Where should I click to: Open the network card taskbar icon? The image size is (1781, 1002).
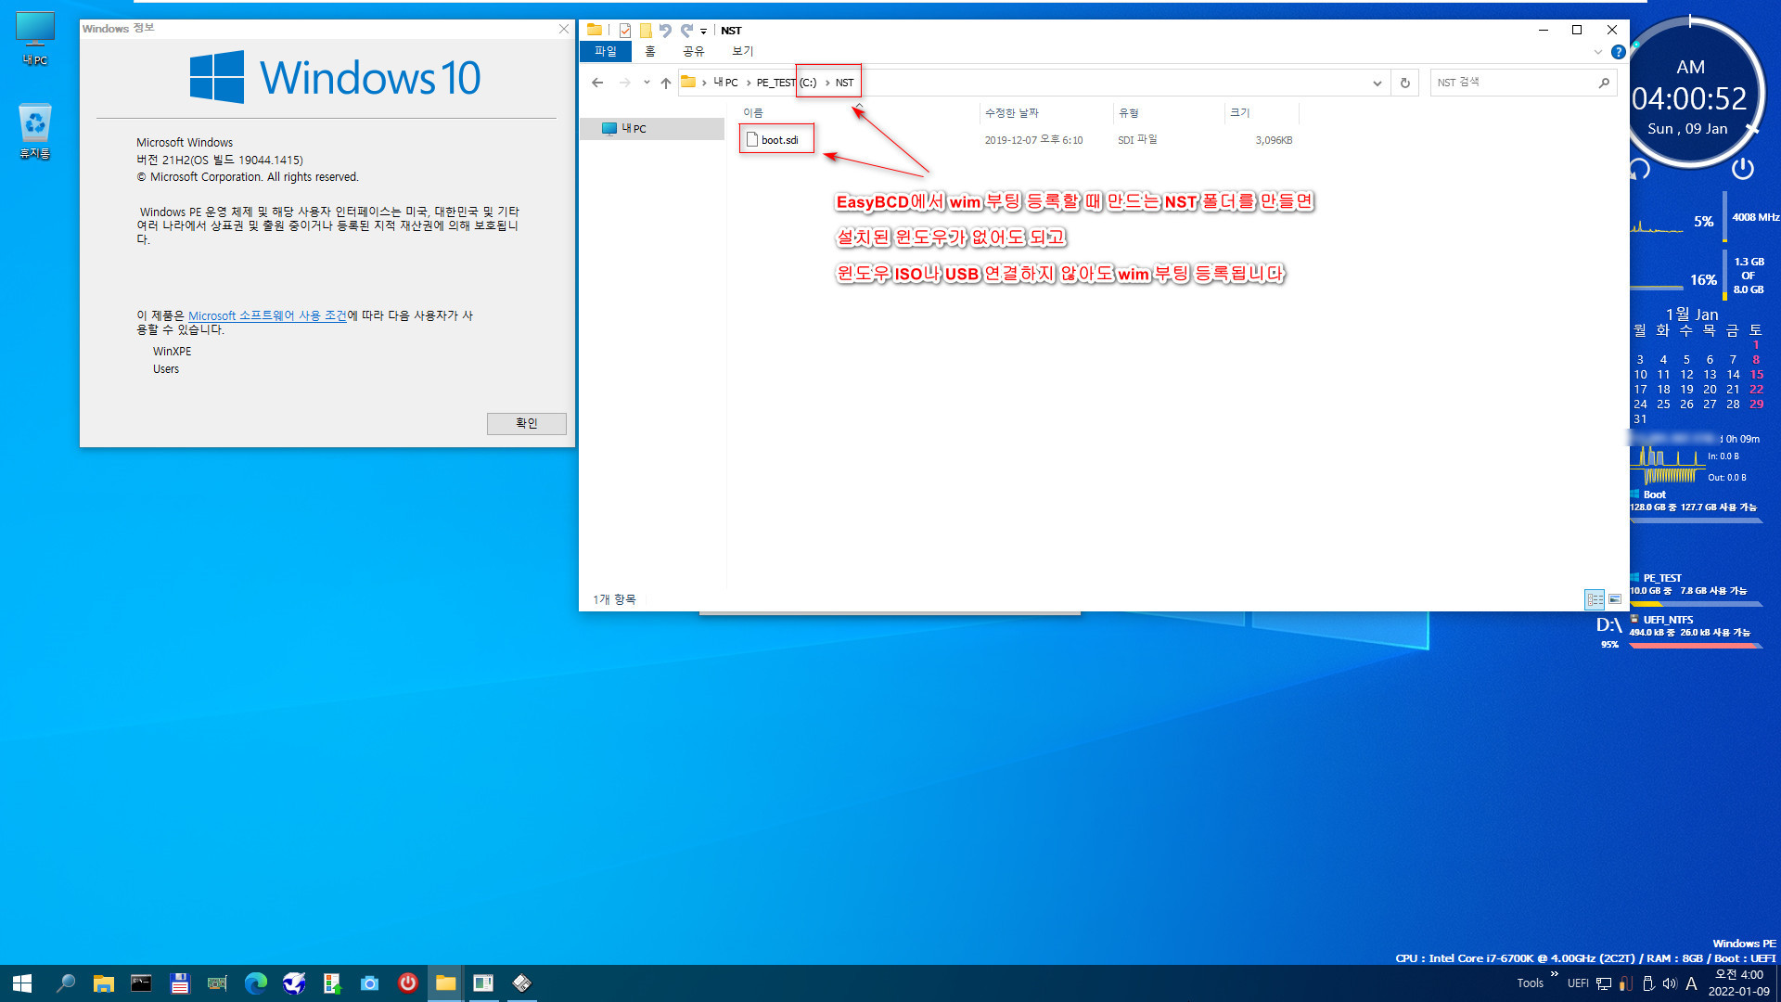(x=217, y=983)
